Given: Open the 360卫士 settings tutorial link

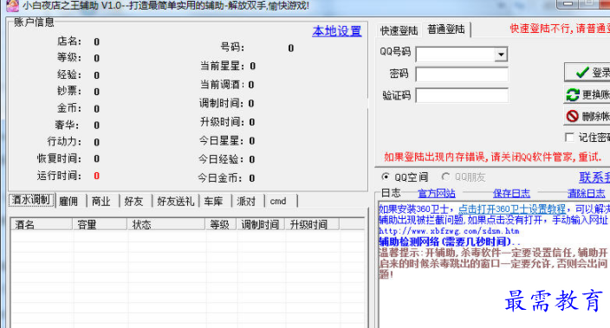Looking at the screenshot, I should (511, 209).
